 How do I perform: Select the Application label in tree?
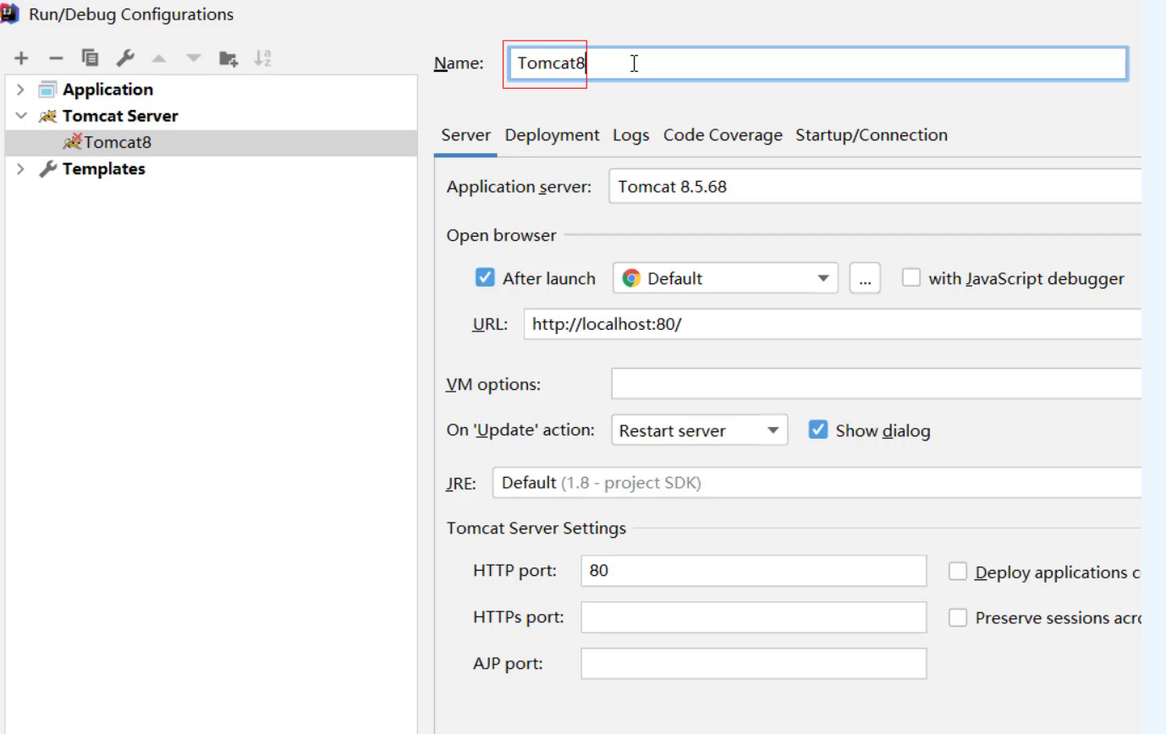(107, 90)
